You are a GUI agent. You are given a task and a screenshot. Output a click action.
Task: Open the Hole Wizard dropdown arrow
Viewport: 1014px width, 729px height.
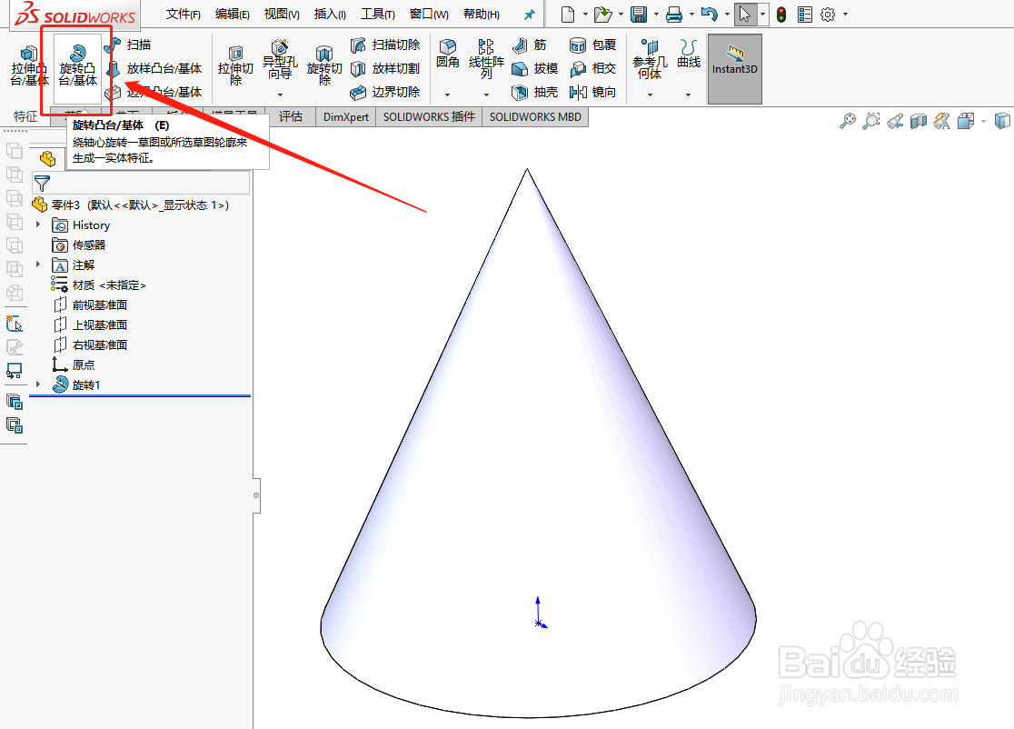pos(280,95)
